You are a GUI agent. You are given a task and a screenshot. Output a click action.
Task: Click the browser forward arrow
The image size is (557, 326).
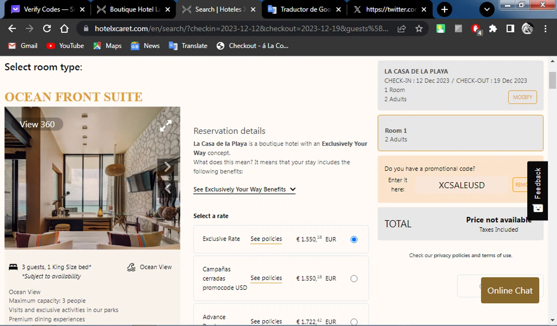(29, 29)
